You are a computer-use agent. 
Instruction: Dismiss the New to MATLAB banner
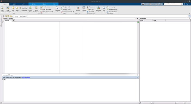tap(138, 77)
